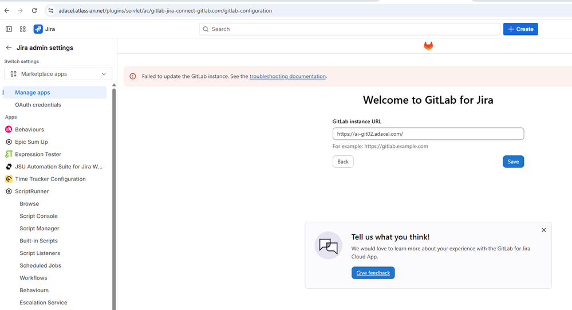Click the GitLab instance URL field
572x310 pixels.
428,134
